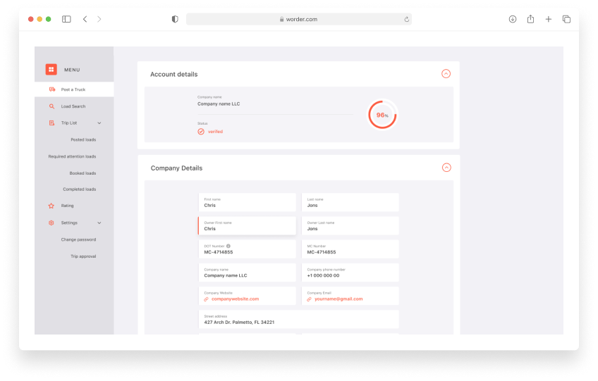
Task: Reload the page with the refresh icon
Action: click(407, 19)
